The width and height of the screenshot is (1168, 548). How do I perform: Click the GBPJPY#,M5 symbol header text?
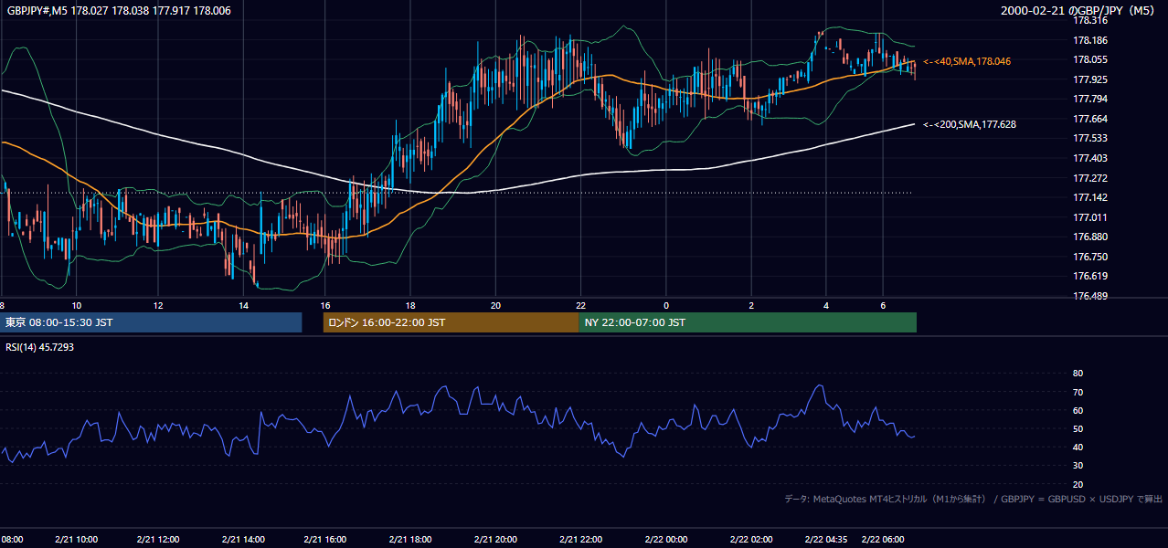(119, 11)
